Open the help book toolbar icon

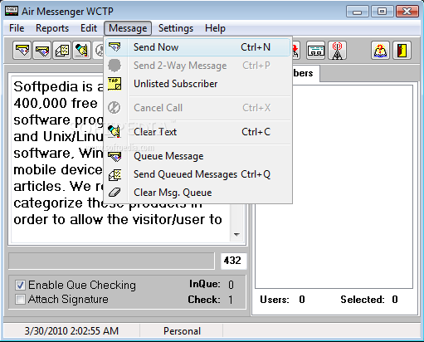click(x=380, y=51)
